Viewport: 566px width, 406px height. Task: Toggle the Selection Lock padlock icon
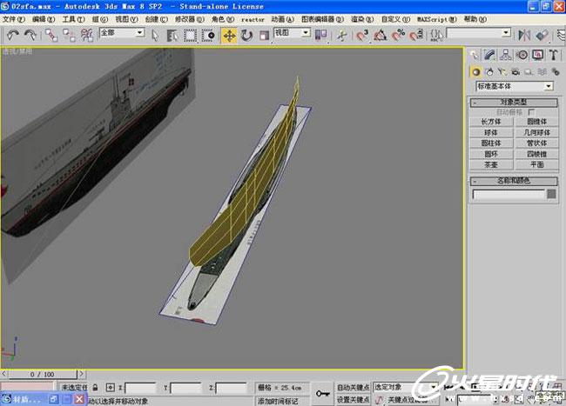tap(95, 388)
